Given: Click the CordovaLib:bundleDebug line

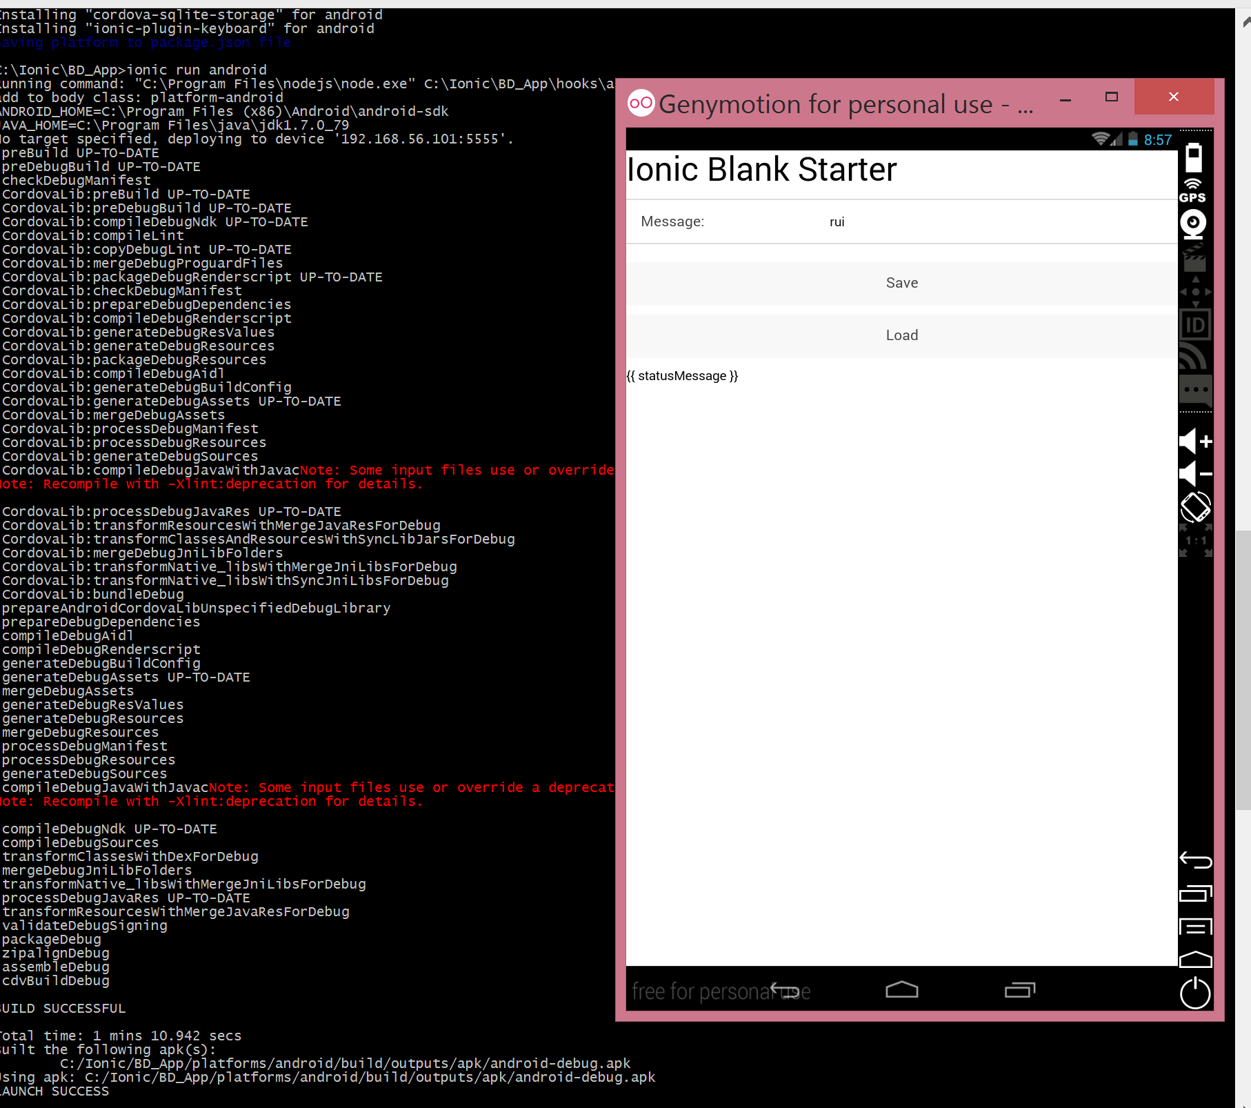Looking at the screenshot, I should point(92,594).
